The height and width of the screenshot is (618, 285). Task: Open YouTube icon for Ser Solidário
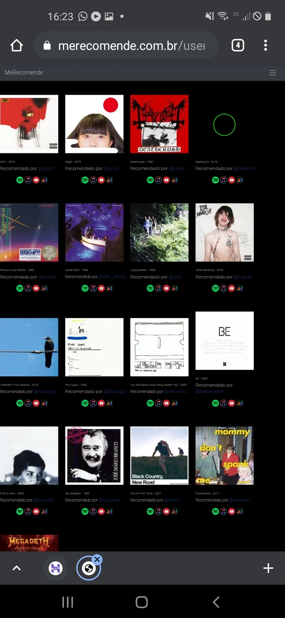(101, 511)
